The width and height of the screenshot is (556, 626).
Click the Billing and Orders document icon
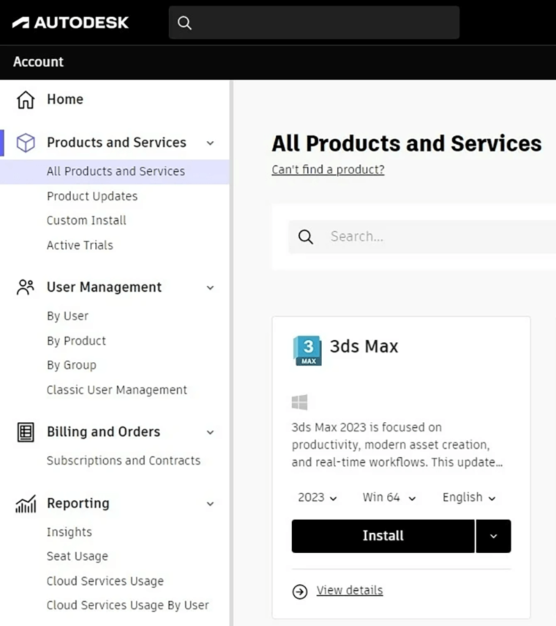pyautogui.click(x=26, y=432)
